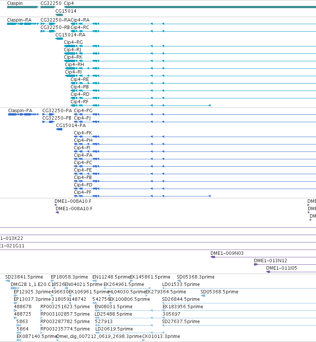Click the SD05368.3prime EST label

click(196, 277)
